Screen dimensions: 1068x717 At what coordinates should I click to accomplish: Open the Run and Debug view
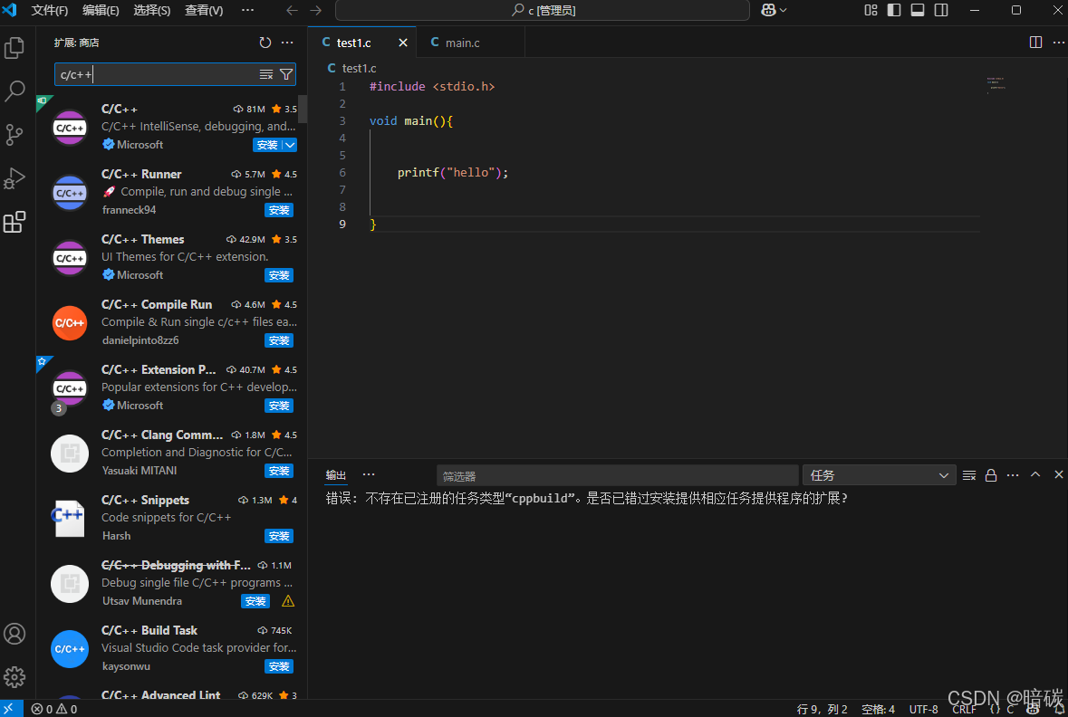(x=14, y=177)
